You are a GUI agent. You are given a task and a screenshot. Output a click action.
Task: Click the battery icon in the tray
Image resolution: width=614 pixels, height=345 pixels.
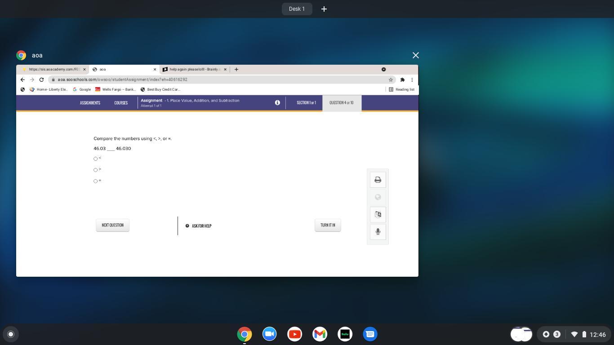[584, 334]
